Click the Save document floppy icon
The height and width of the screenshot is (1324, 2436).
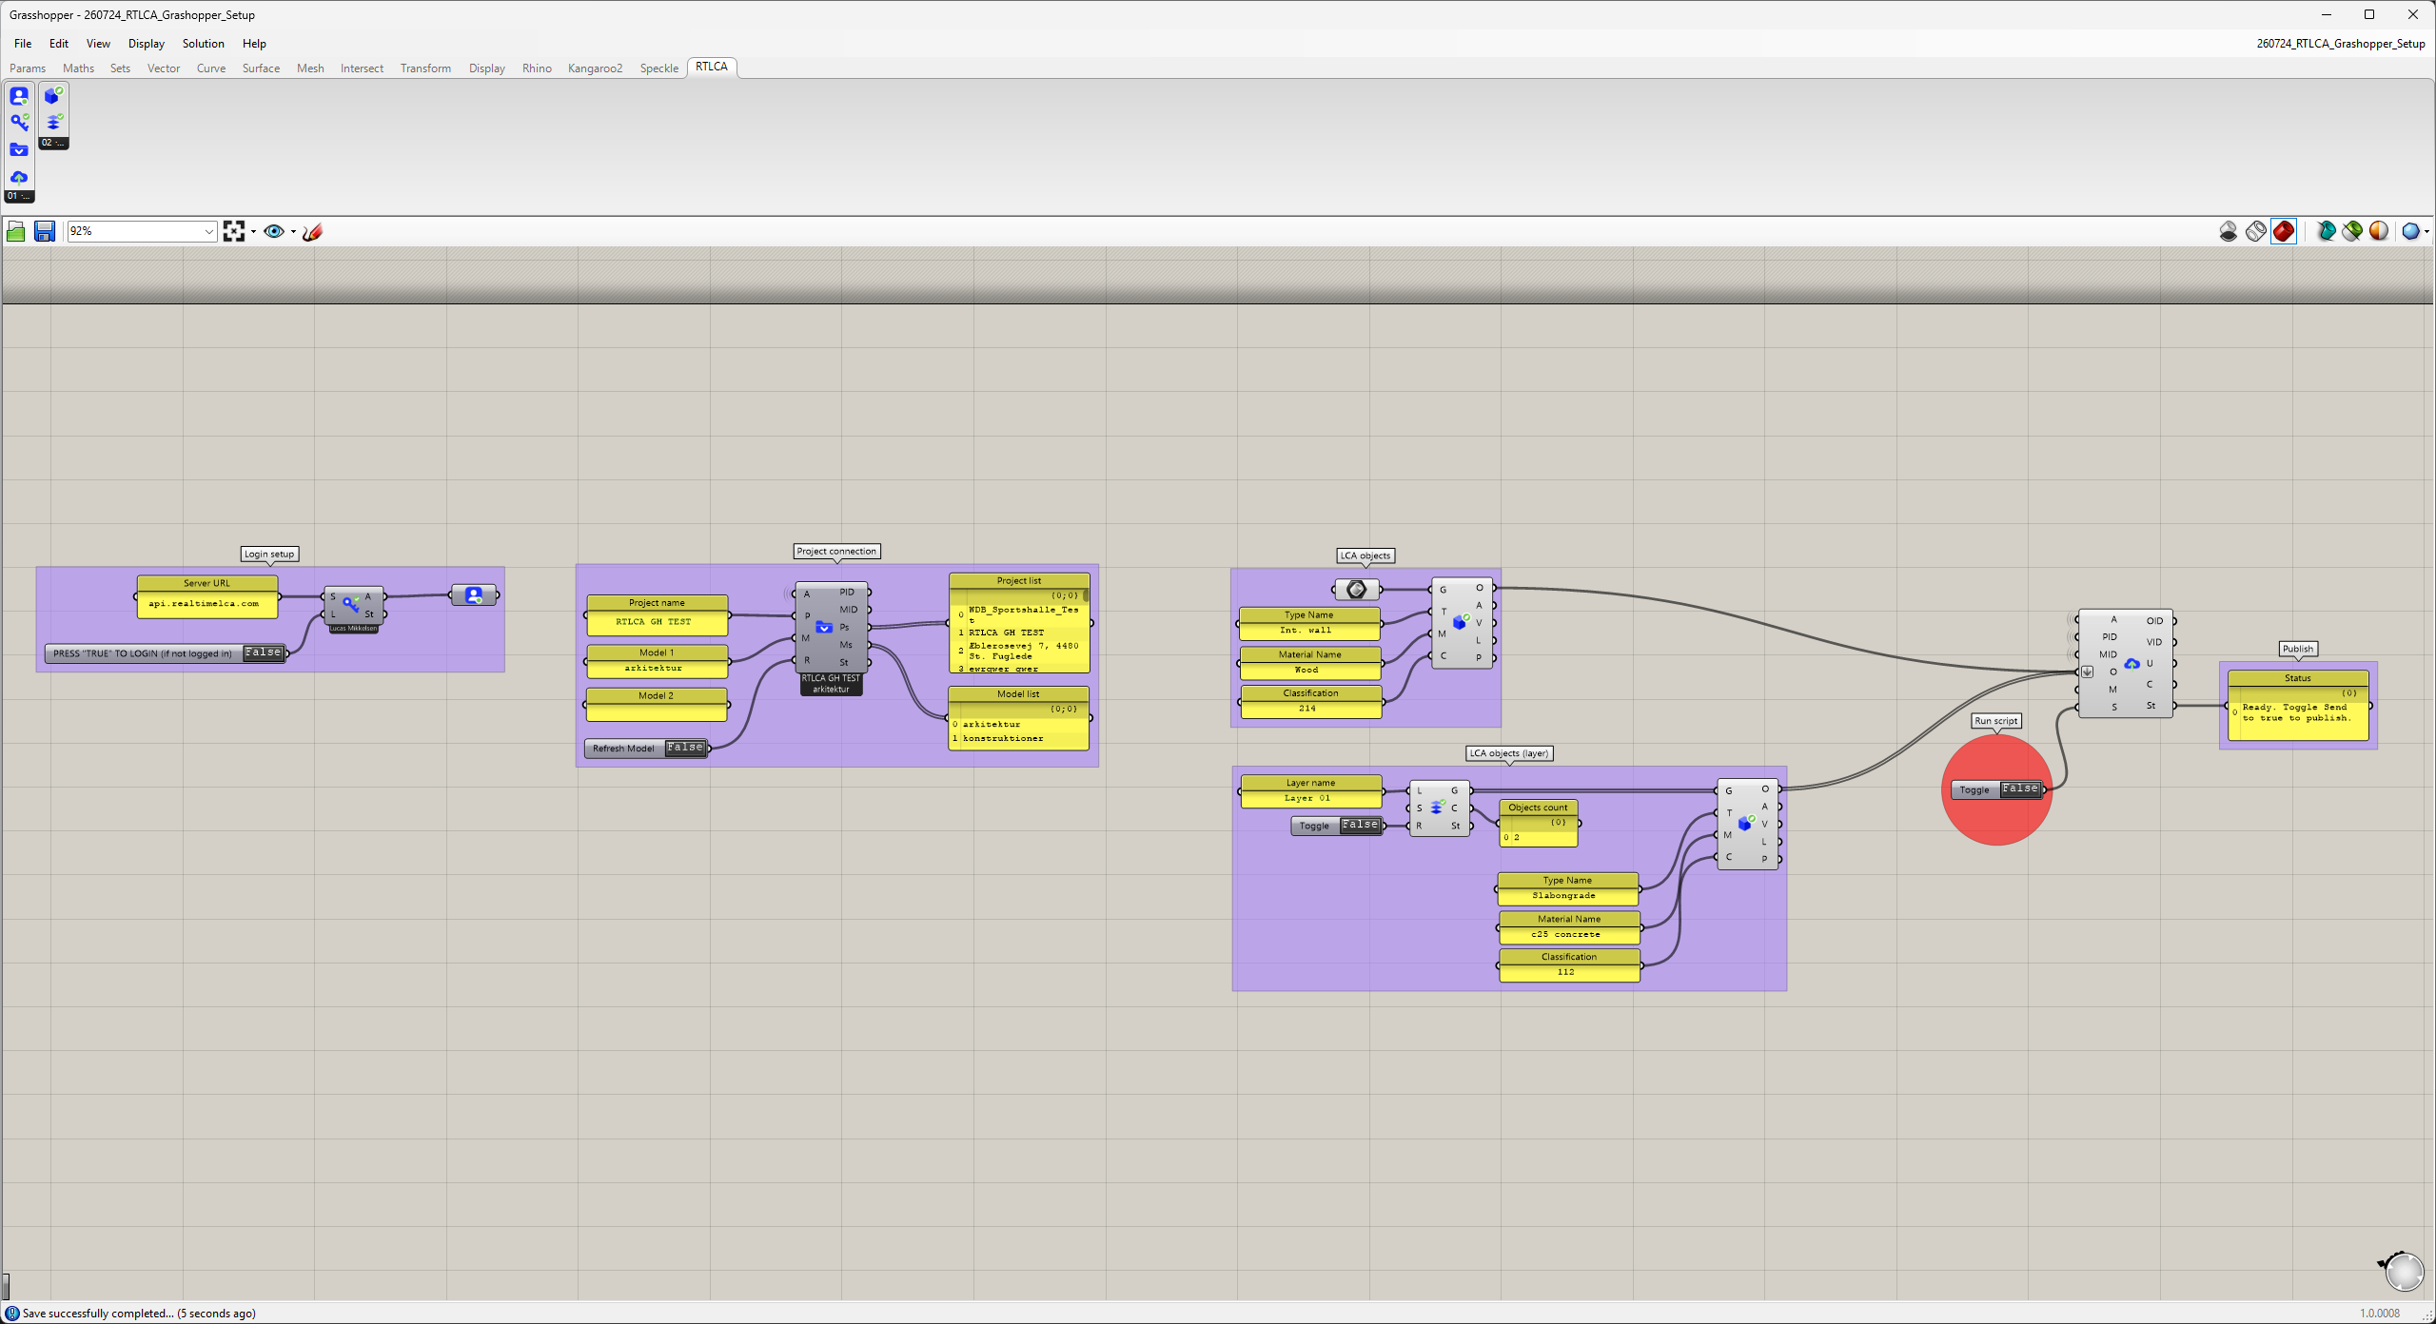[x=44, y=231]
